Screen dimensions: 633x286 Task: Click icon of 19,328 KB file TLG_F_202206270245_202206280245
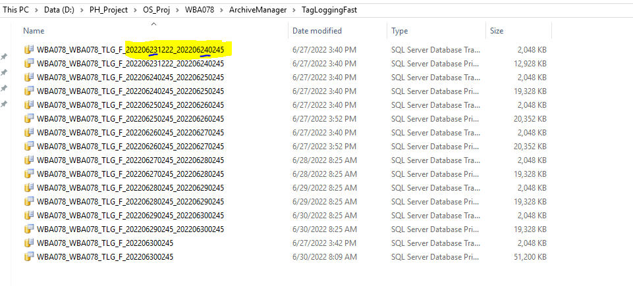click(x=29, y=174)
